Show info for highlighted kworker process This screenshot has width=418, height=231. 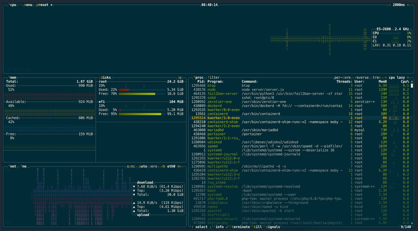[220, 227]
